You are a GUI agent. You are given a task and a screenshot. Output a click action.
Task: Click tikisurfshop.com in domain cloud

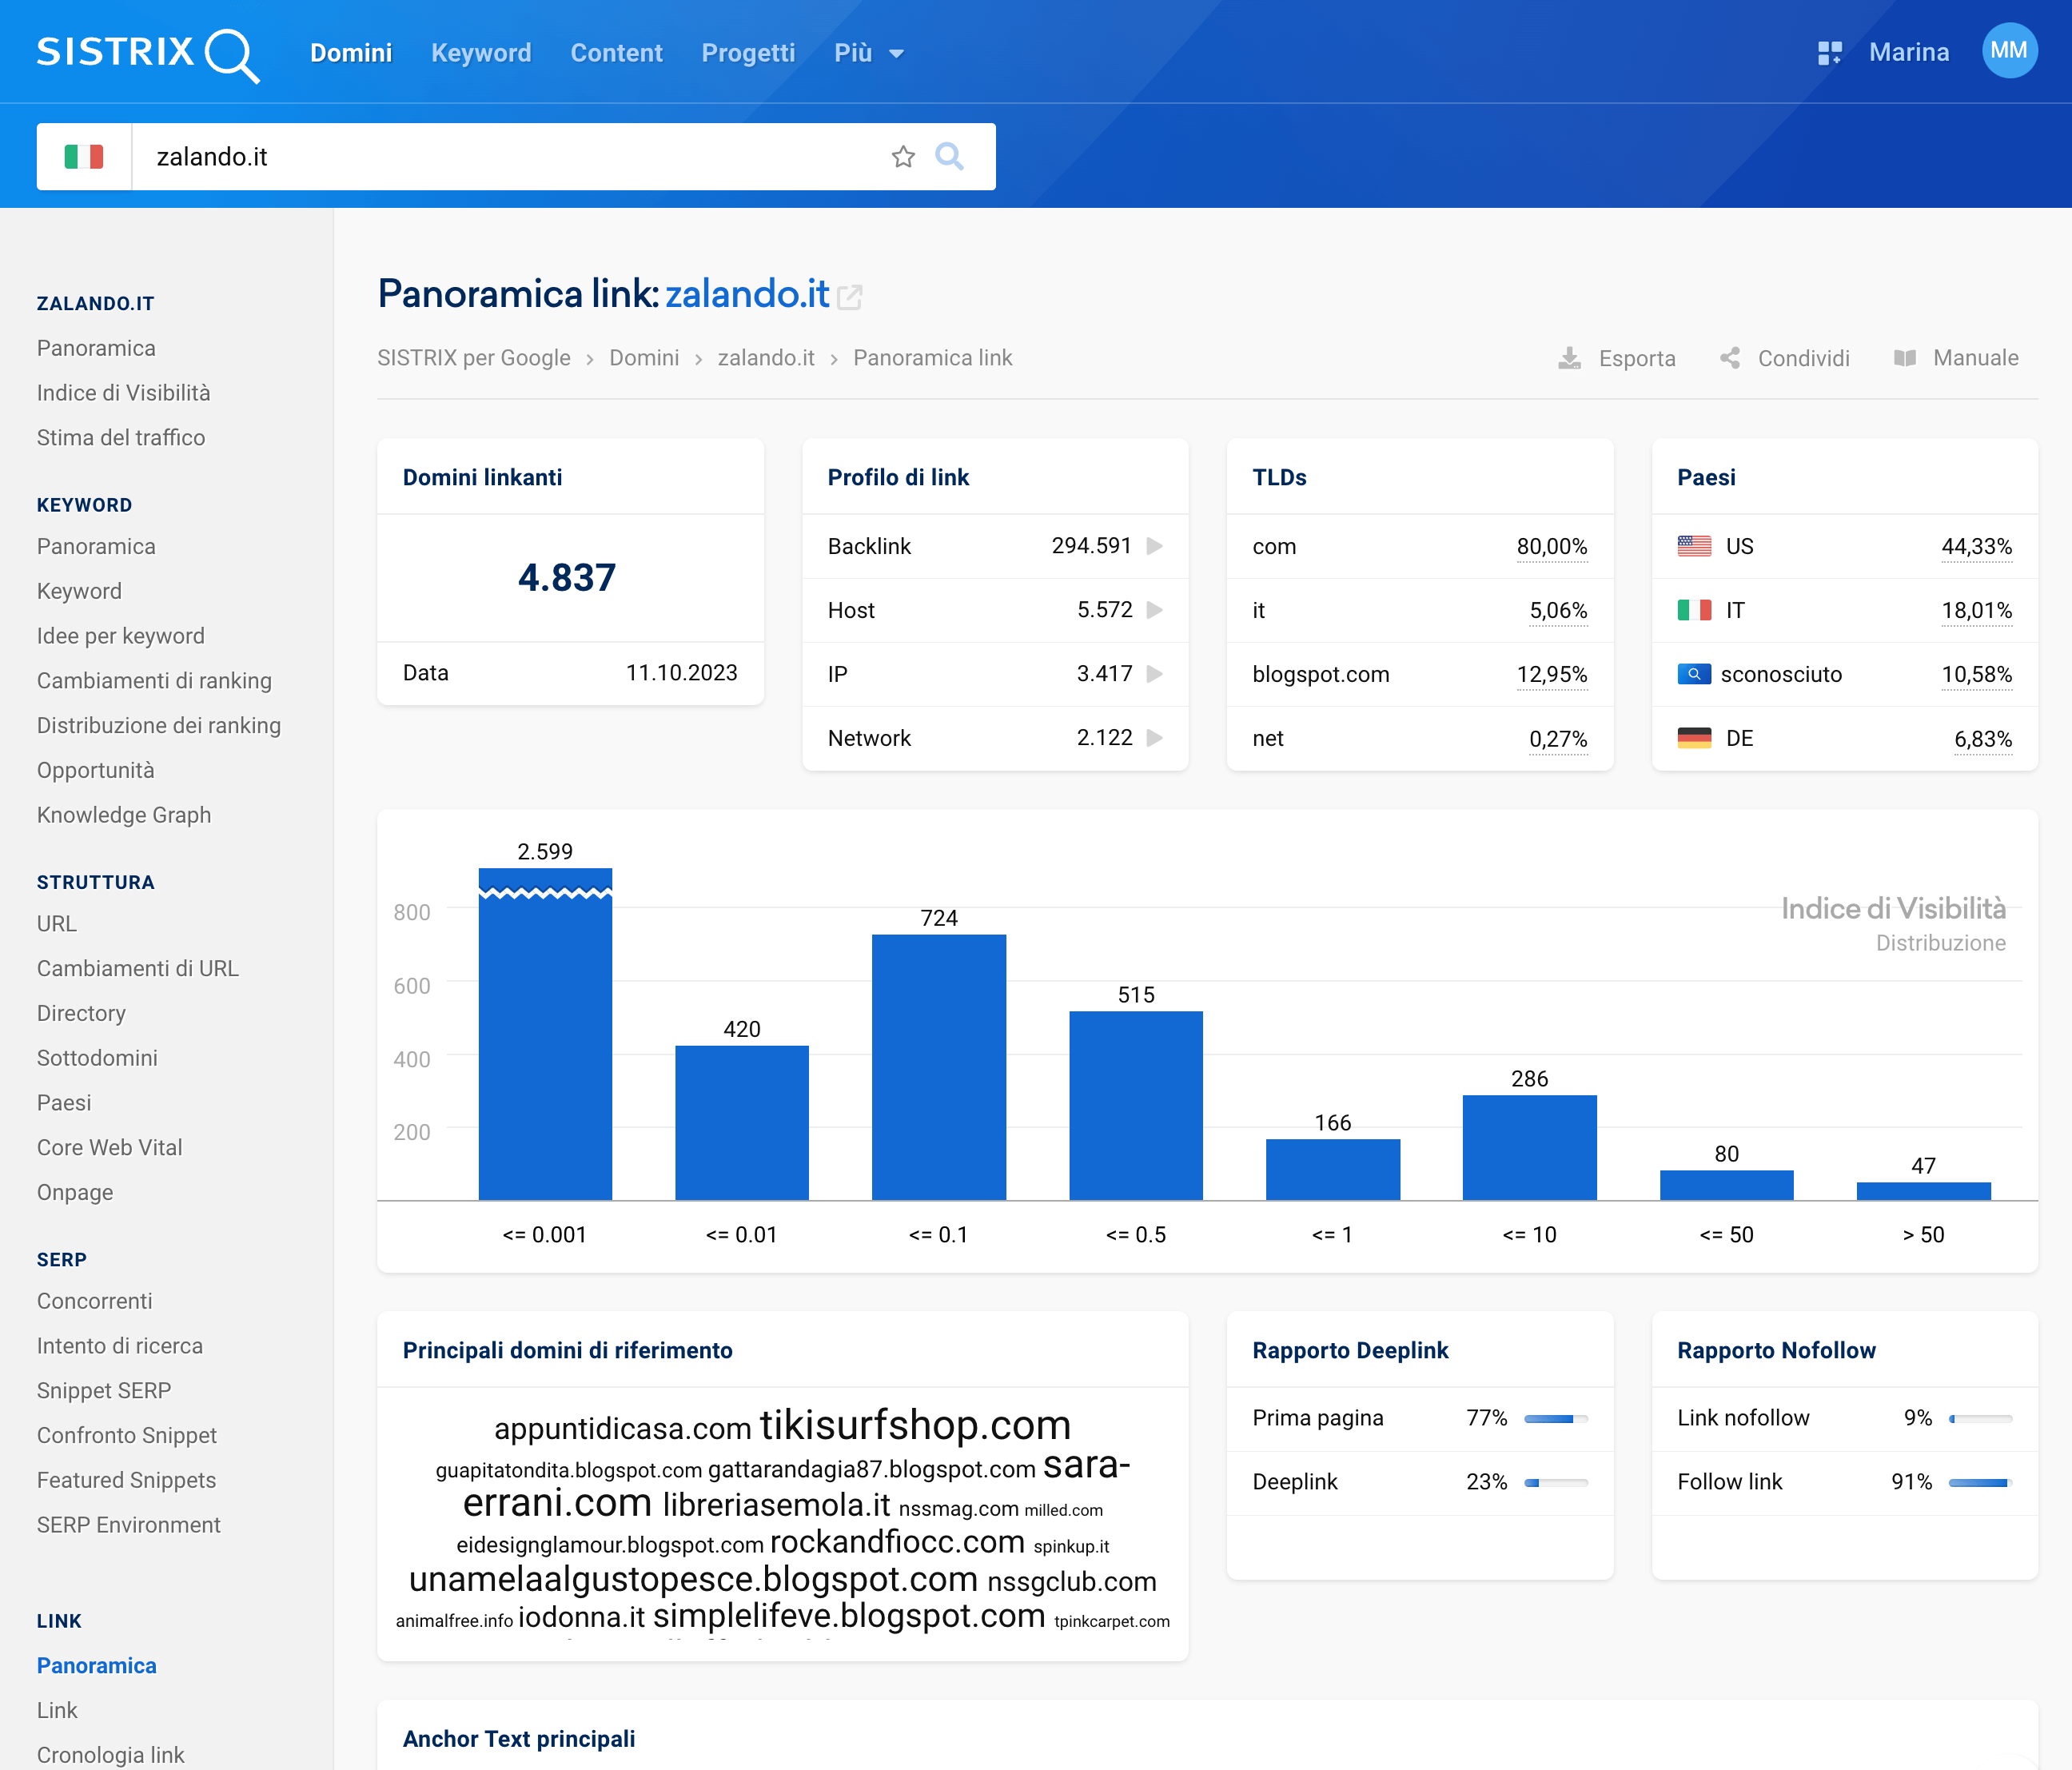tap(915, 1425)
